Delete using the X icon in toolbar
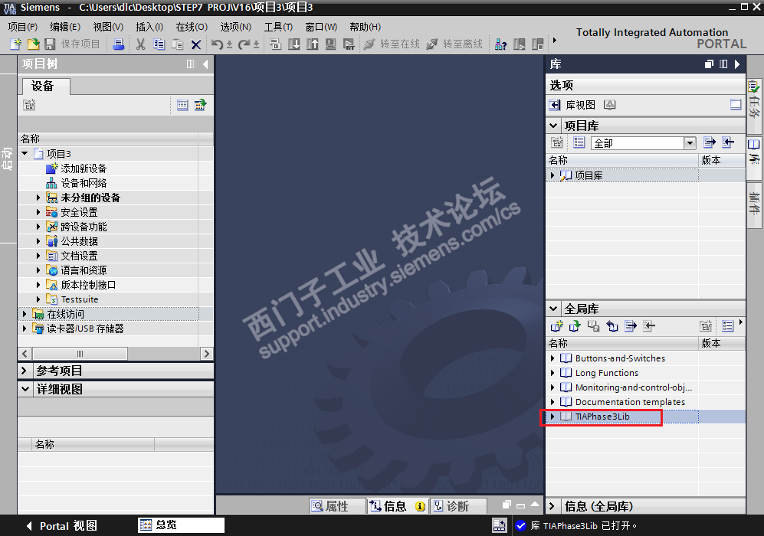Viewport: 764px width, 536px height. tap(196, 44)
